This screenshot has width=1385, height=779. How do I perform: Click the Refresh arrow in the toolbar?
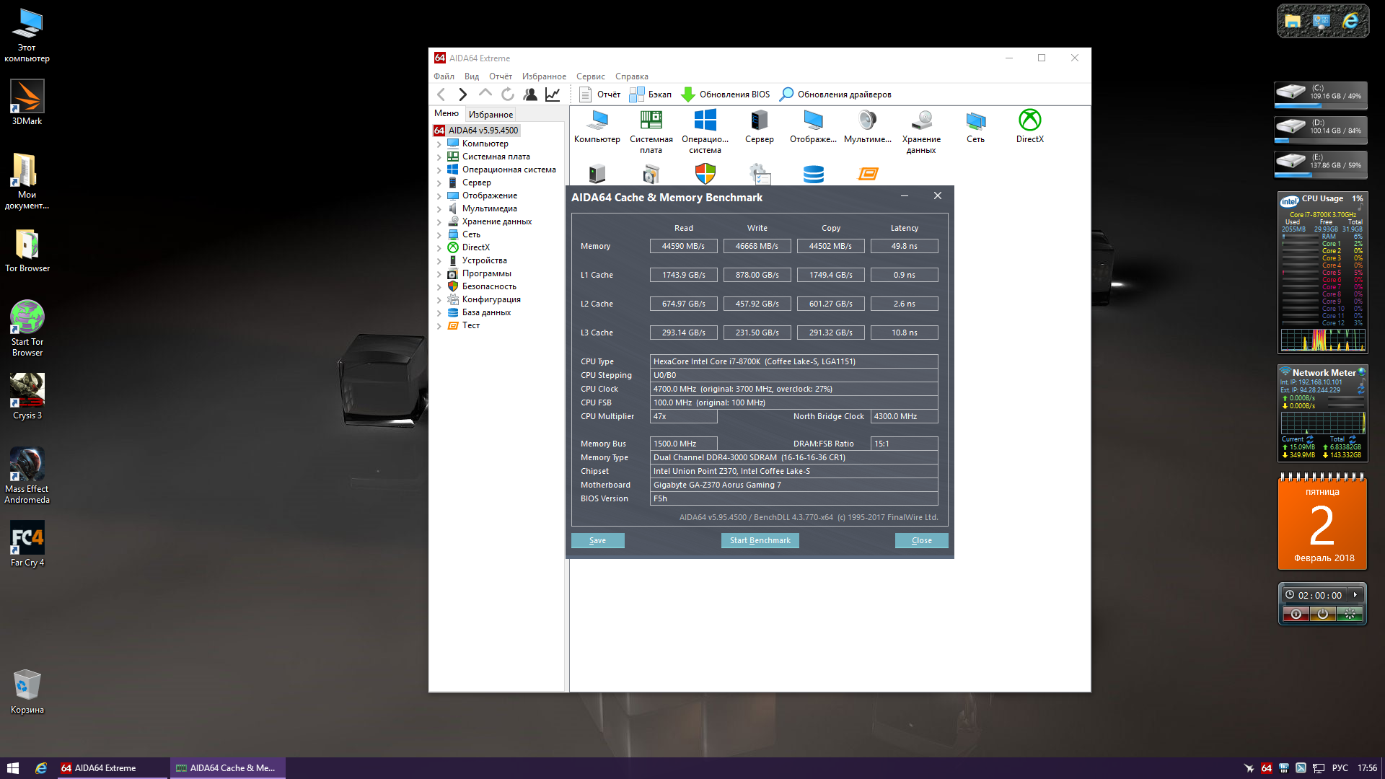pos(508,94)
